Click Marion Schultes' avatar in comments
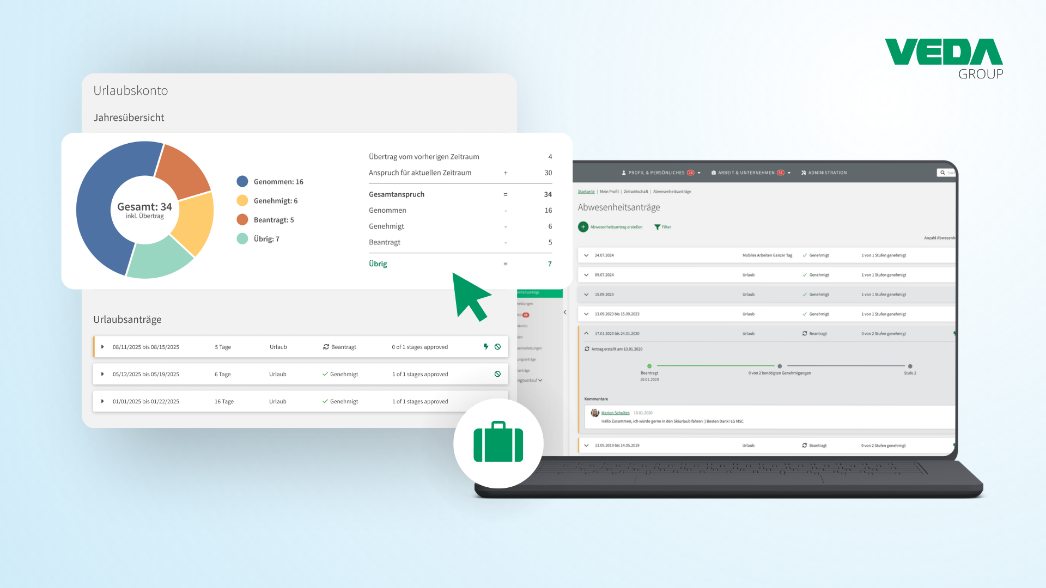Screen dimensions: 1046x588 click(595, 413)
